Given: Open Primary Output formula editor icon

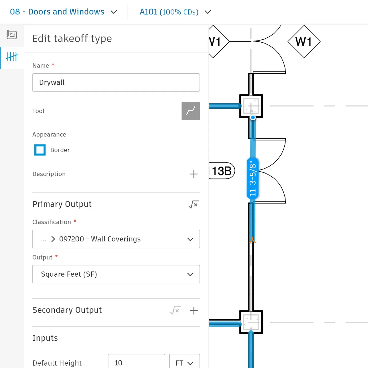Looking at the screenshot, I should (x=194, y=205).
